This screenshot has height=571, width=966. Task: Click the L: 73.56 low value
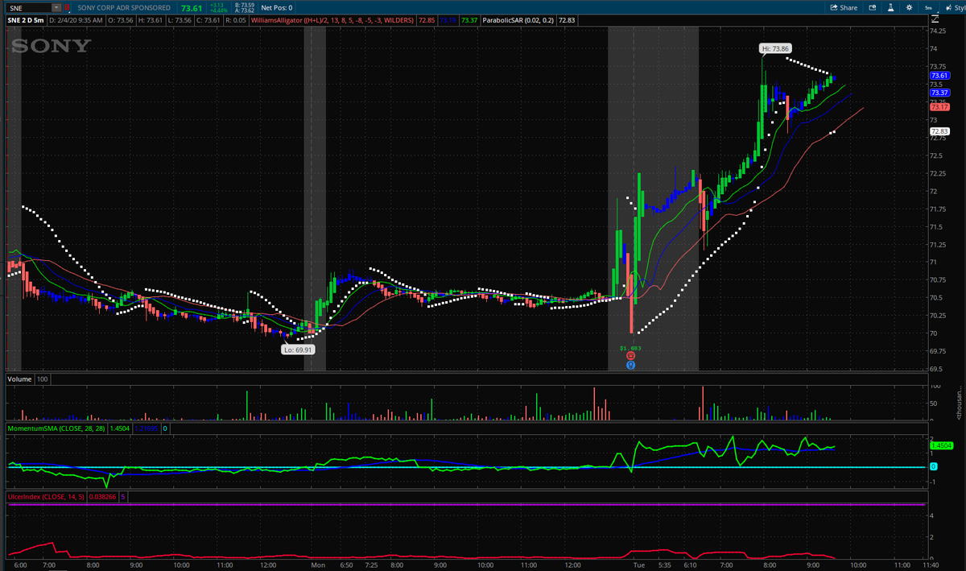[180, 19]
